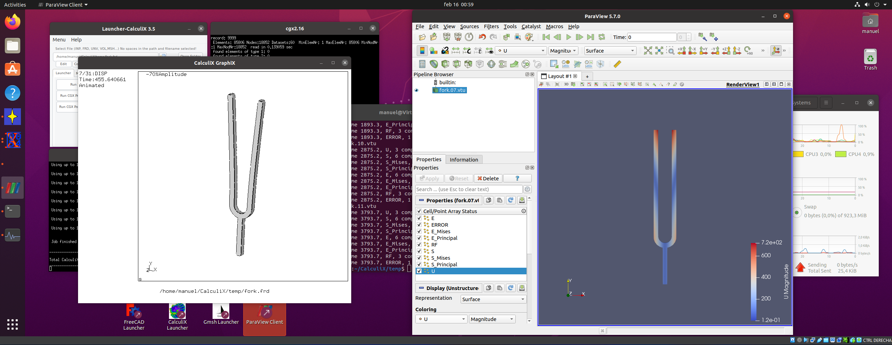Viewport: 892px width, 345px height.
Task: Click the Ruler measurement icon
Action: point(617,64)
